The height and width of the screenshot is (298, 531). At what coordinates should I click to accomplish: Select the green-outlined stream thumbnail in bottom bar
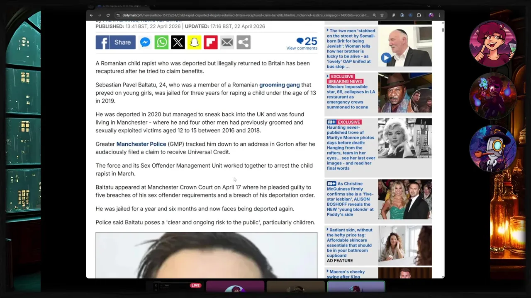click(x=356, y=287)
